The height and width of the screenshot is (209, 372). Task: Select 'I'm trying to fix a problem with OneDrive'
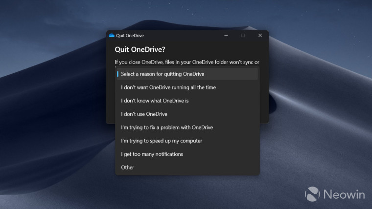click(187, 127)
